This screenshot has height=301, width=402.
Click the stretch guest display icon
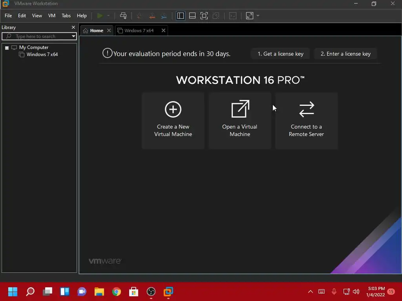[x=249, y=16]
